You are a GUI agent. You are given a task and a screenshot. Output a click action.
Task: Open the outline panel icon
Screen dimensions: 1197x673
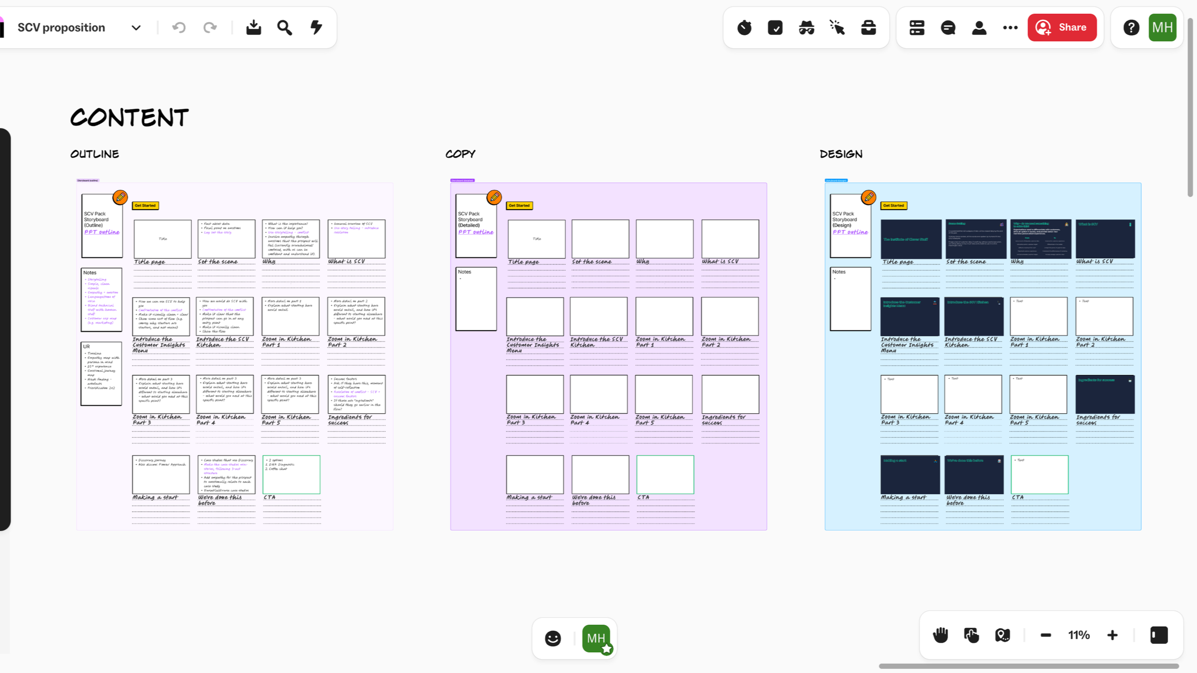[917, 27]
